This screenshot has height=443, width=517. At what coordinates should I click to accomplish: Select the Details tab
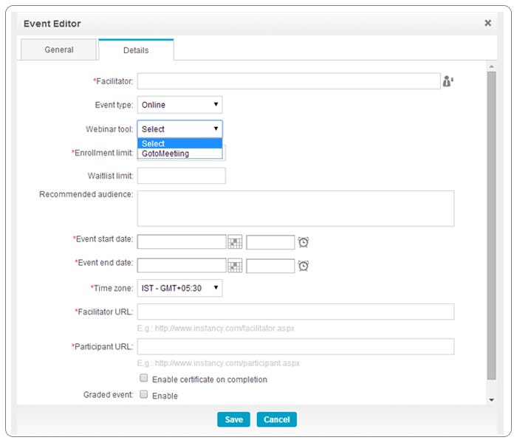(x=136, y=50)
